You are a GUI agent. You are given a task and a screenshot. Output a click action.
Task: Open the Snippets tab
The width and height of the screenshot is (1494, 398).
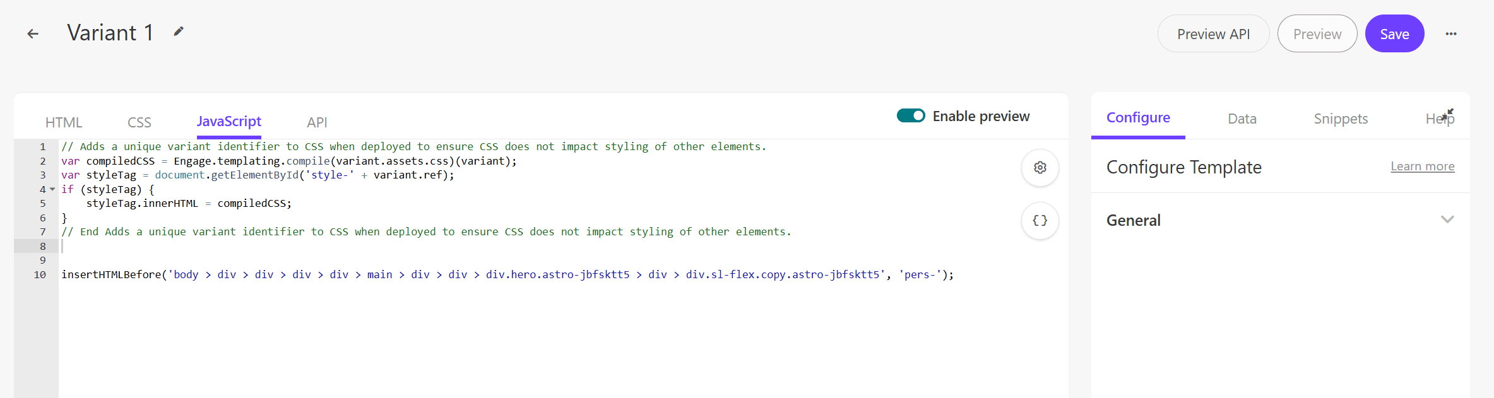click(x=1341, y=119)
